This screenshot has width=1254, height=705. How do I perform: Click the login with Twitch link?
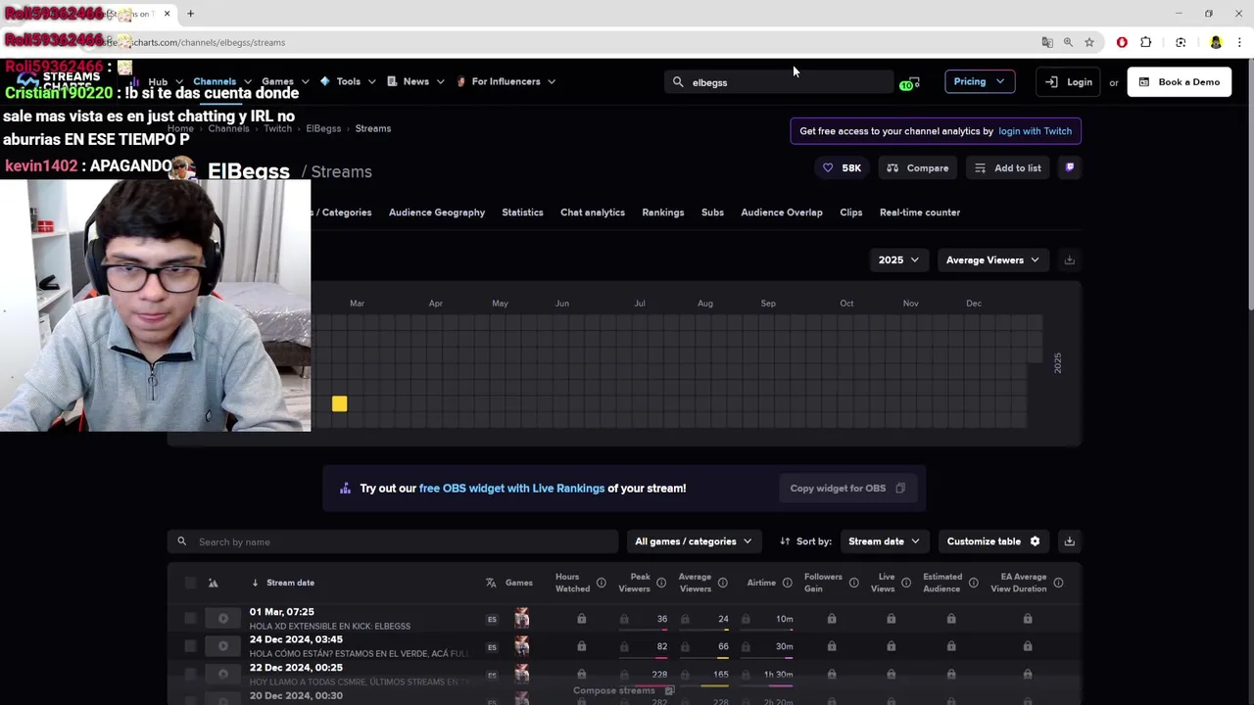[x=1035, y=131]
